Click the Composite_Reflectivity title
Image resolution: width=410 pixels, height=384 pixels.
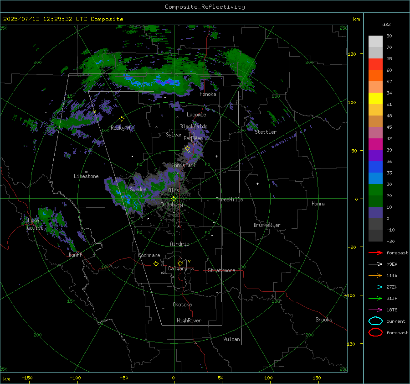pyautogui.click(x=205, y=7)
